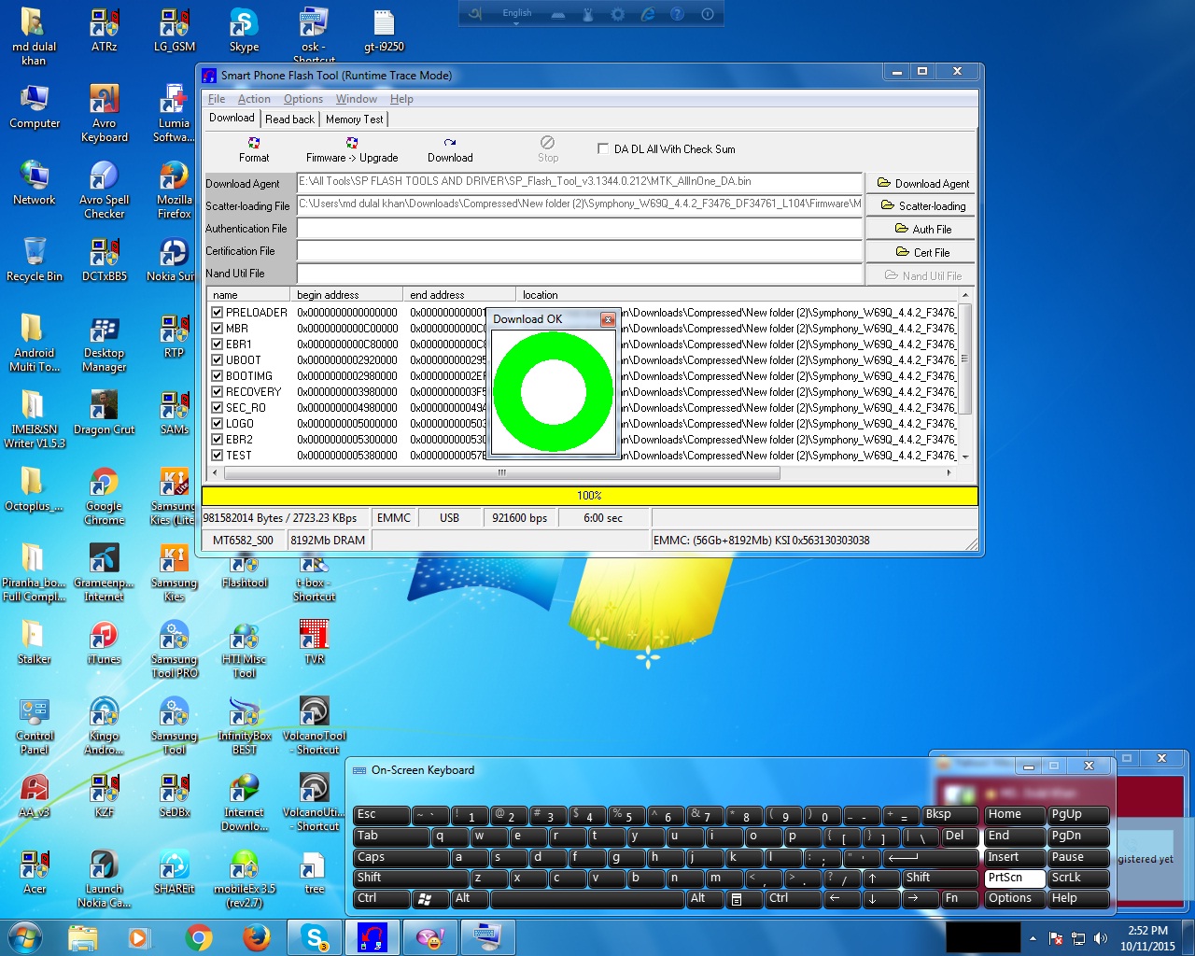Click the iTunes desktop icon
The image size is (1195, 956).
(x=104, y=642)
